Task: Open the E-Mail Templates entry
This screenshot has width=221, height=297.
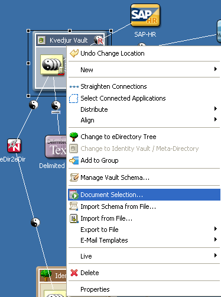Action: coord(144,240)
